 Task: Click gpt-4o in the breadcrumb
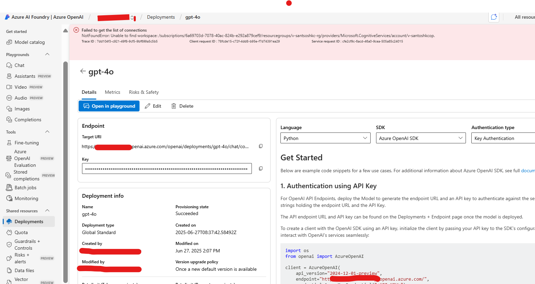pos(193,17)
